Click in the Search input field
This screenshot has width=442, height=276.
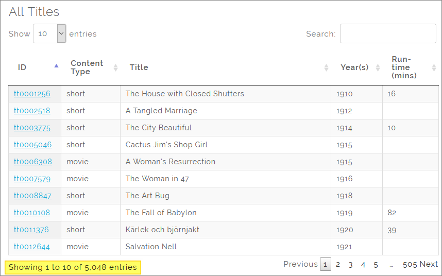coord(387,33)
